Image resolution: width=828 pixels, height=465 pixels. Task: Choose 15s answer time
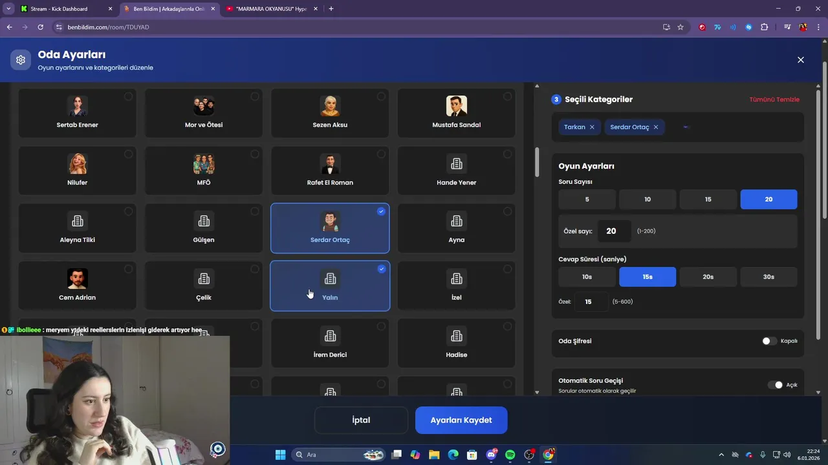(648, 277)
